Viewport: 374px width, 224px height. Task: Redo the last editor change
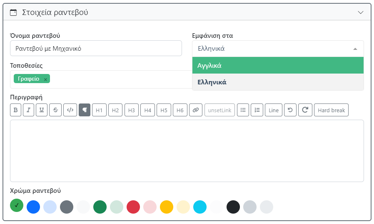[305, 110]
